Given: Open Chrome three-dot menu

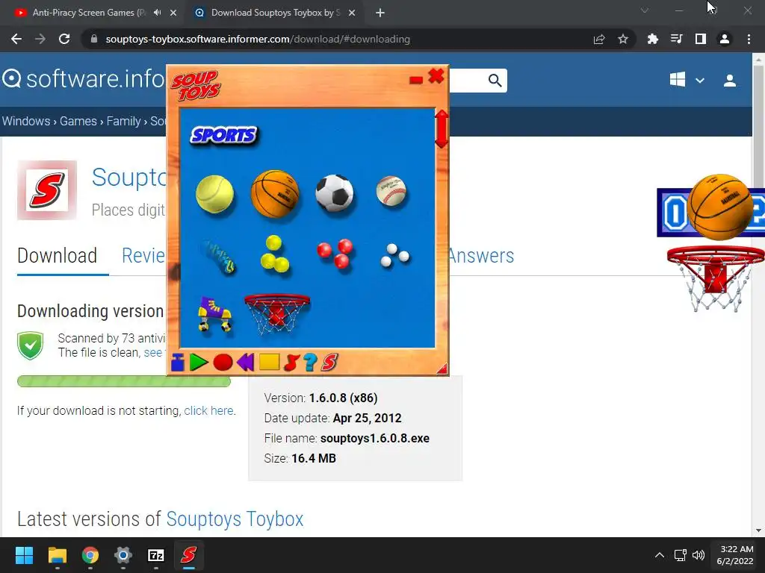Looking at the screenshot, I should 749,39.
